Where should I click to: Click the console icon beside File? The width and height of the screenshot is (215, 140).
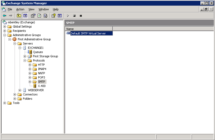[x=4, y=9]
